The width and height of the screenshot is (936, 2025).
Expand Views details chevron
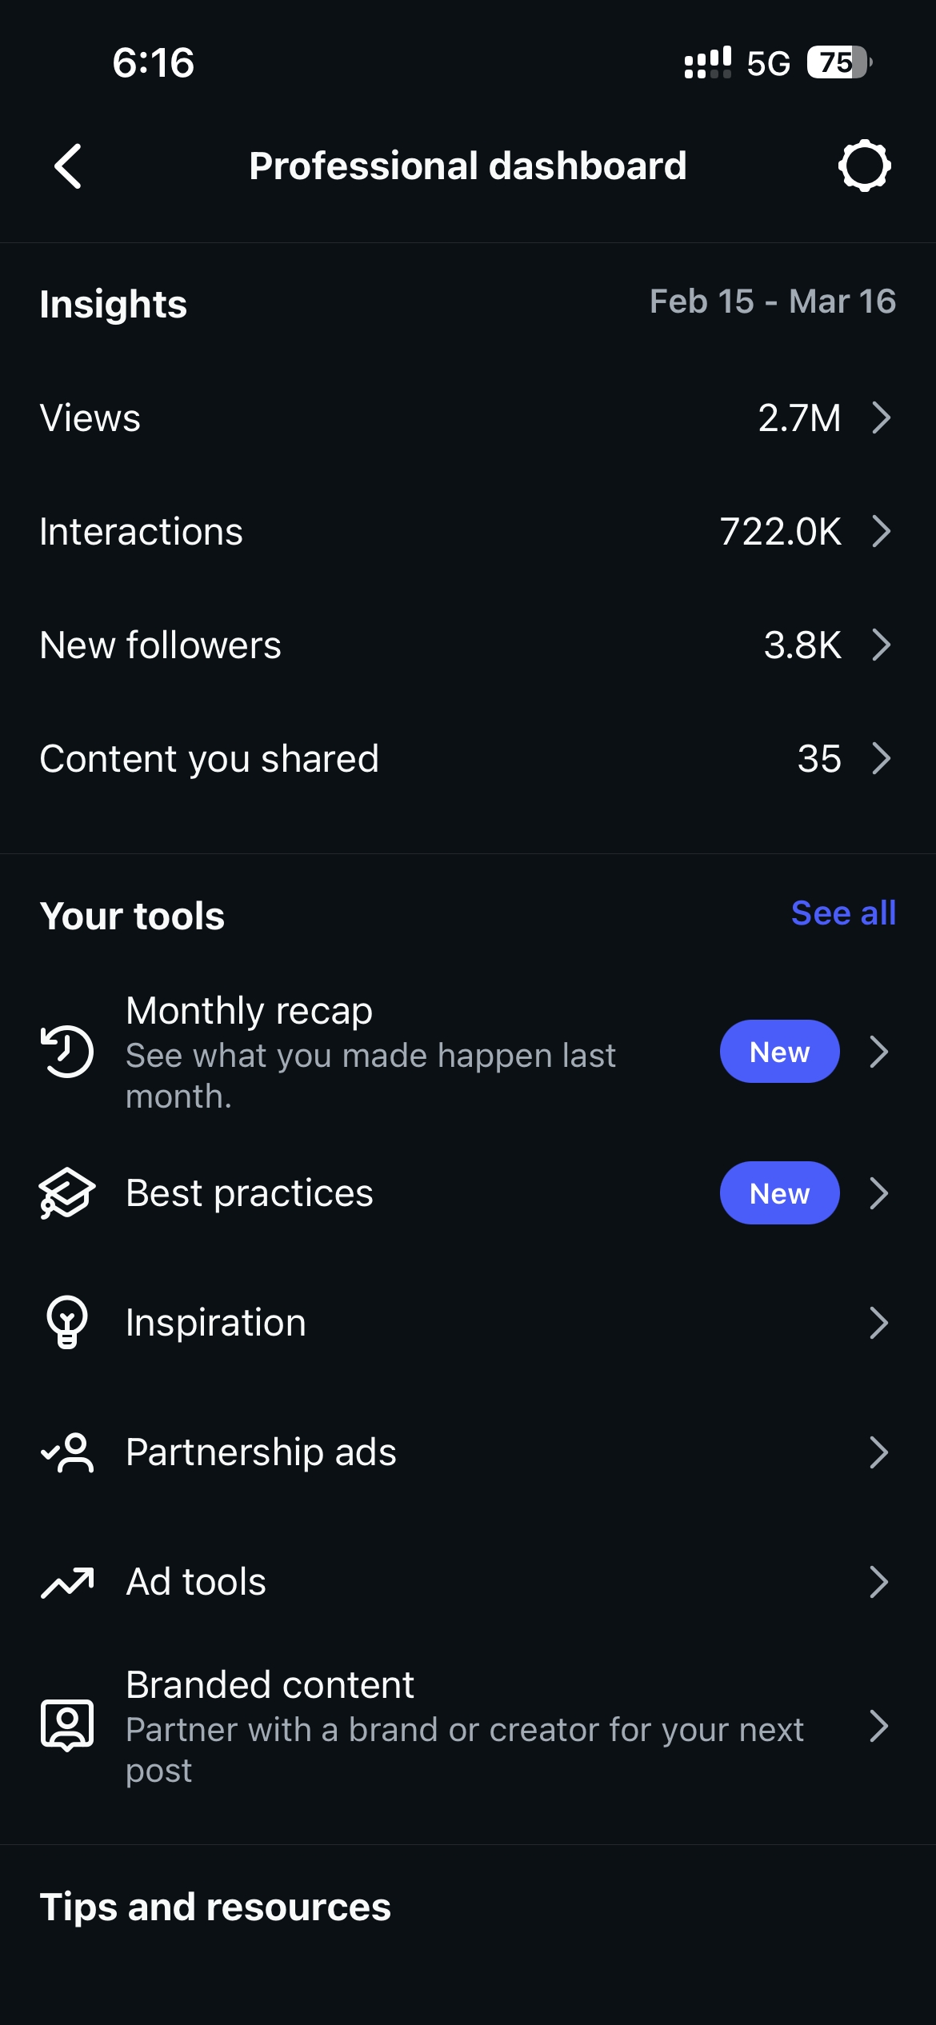(x=881, y=417)
